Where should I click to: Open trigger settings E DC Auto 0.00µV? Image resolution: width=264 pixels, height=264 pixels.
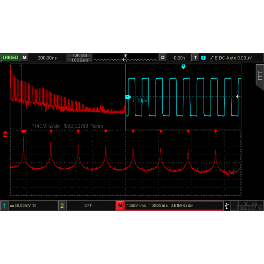tap(231, 58)
